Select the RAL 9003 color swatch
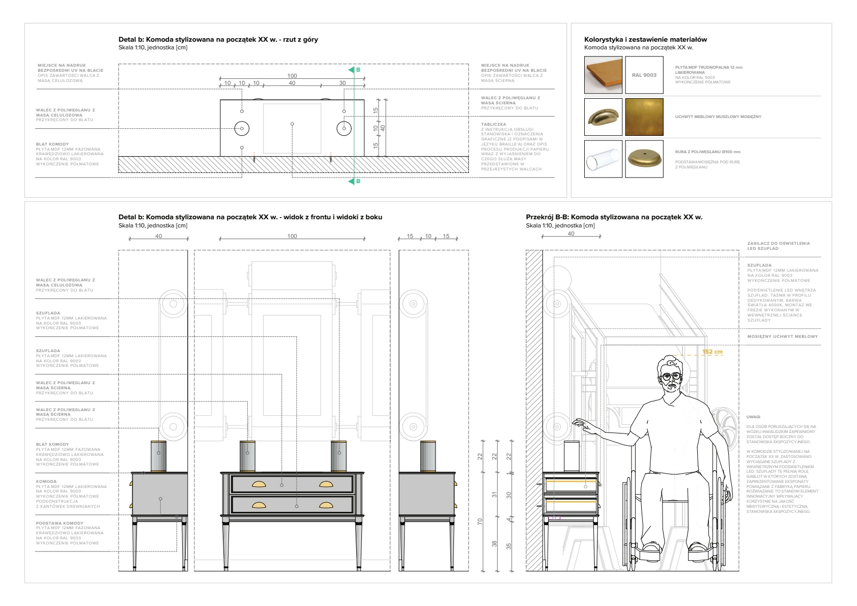This screenshot has height=606, width=857. click(644, 75)
